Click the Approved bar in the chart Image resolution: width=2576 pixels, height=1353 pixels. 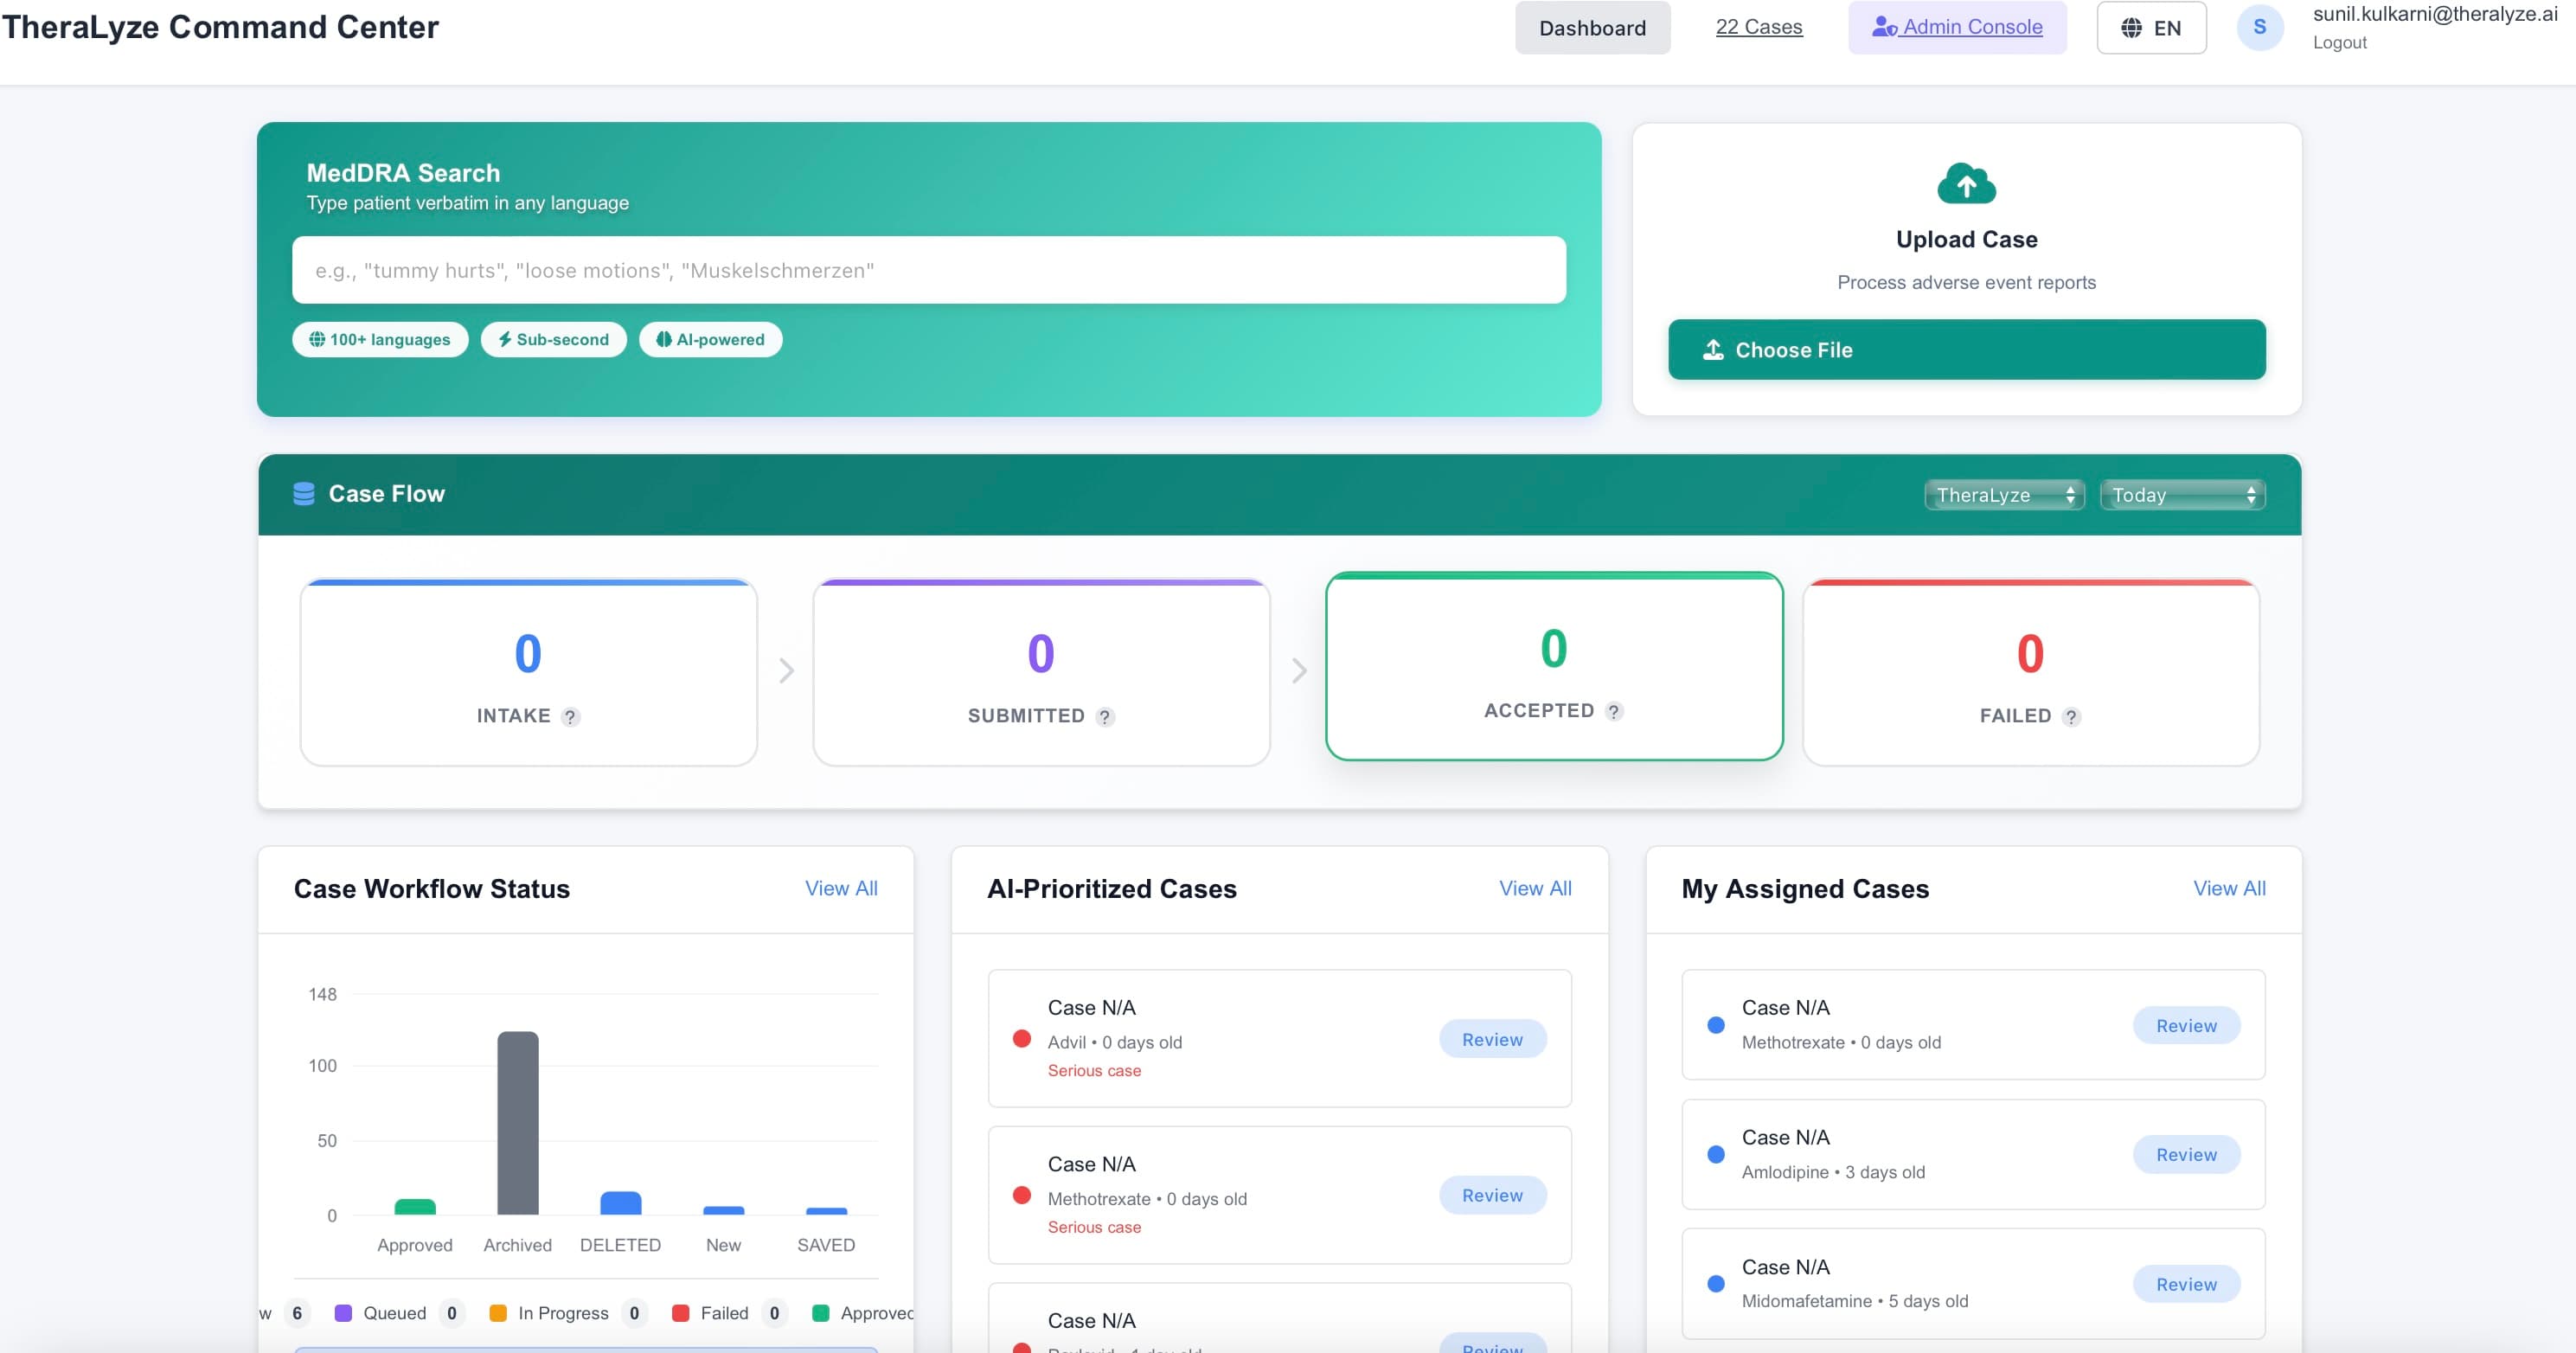click(415, 1207)
